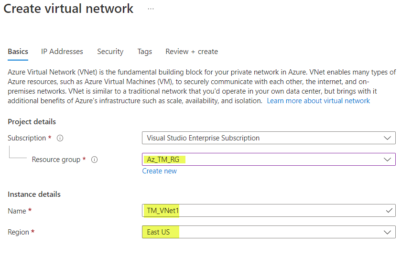Expand the Region dropdown chevron
The image size is (412, 257).
click(387, 232)
